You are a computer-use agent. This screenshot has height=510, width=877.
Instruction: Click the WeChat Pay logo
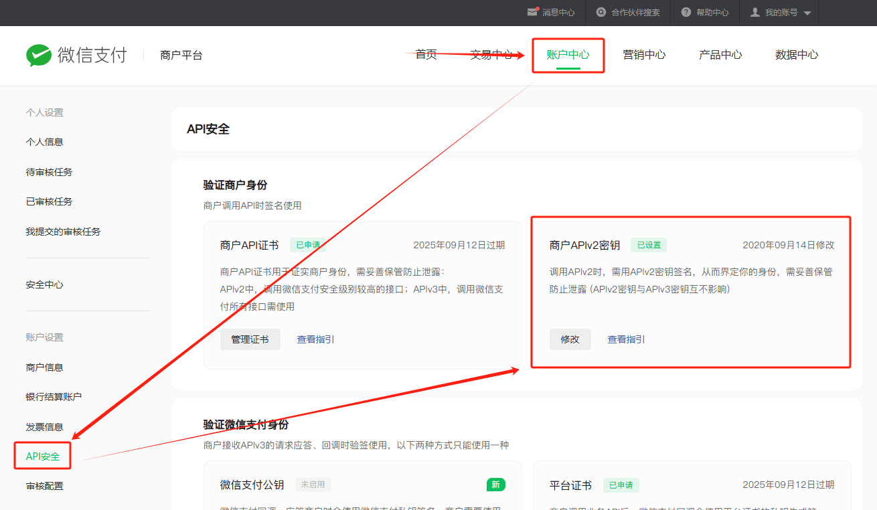(x=76, y=55)
